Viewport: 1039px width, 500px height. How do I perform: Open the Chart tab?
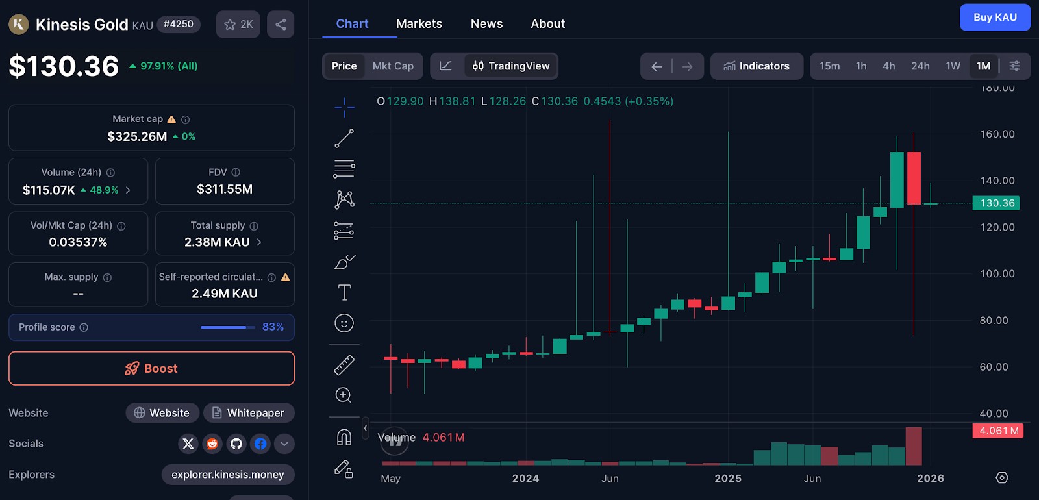pyautogui.click(x=352, y=24)
